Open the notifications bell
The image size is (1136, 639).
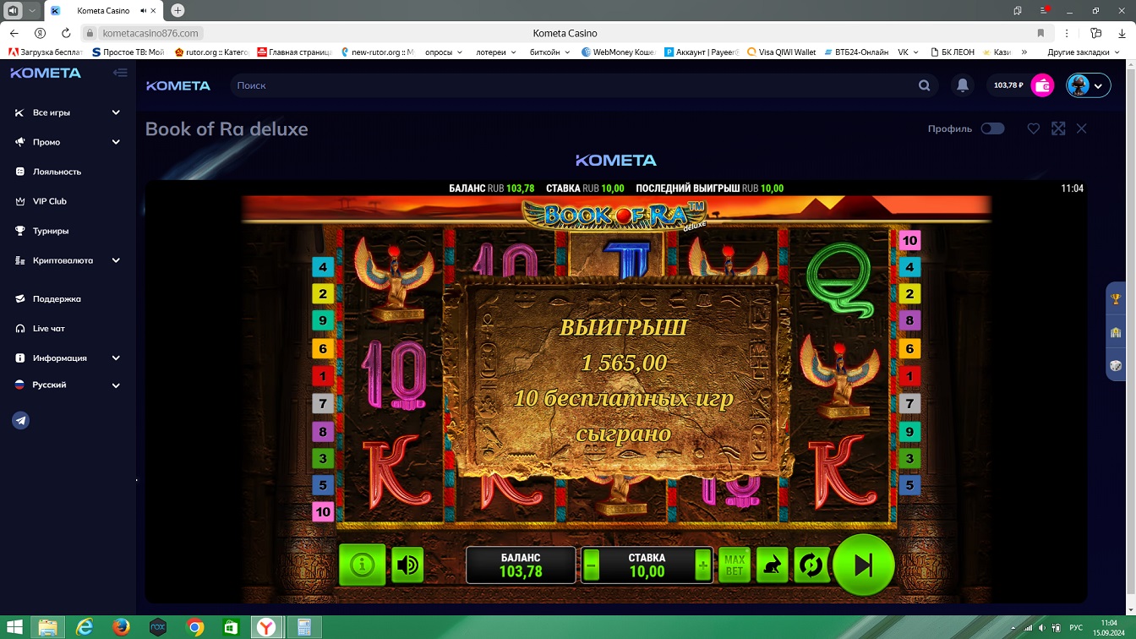[963, 85]
